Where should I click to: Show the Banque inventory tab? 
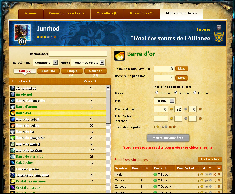pyautogui.click(x=72, y=71)
